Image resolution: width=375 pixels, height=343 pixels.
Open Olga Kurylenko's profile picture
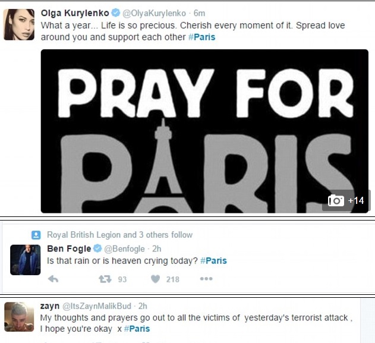coord(19,24)
